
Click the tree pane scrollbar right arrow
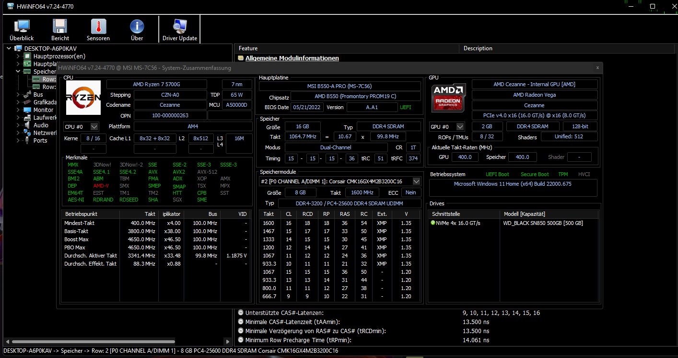click(x=227, y=342)
